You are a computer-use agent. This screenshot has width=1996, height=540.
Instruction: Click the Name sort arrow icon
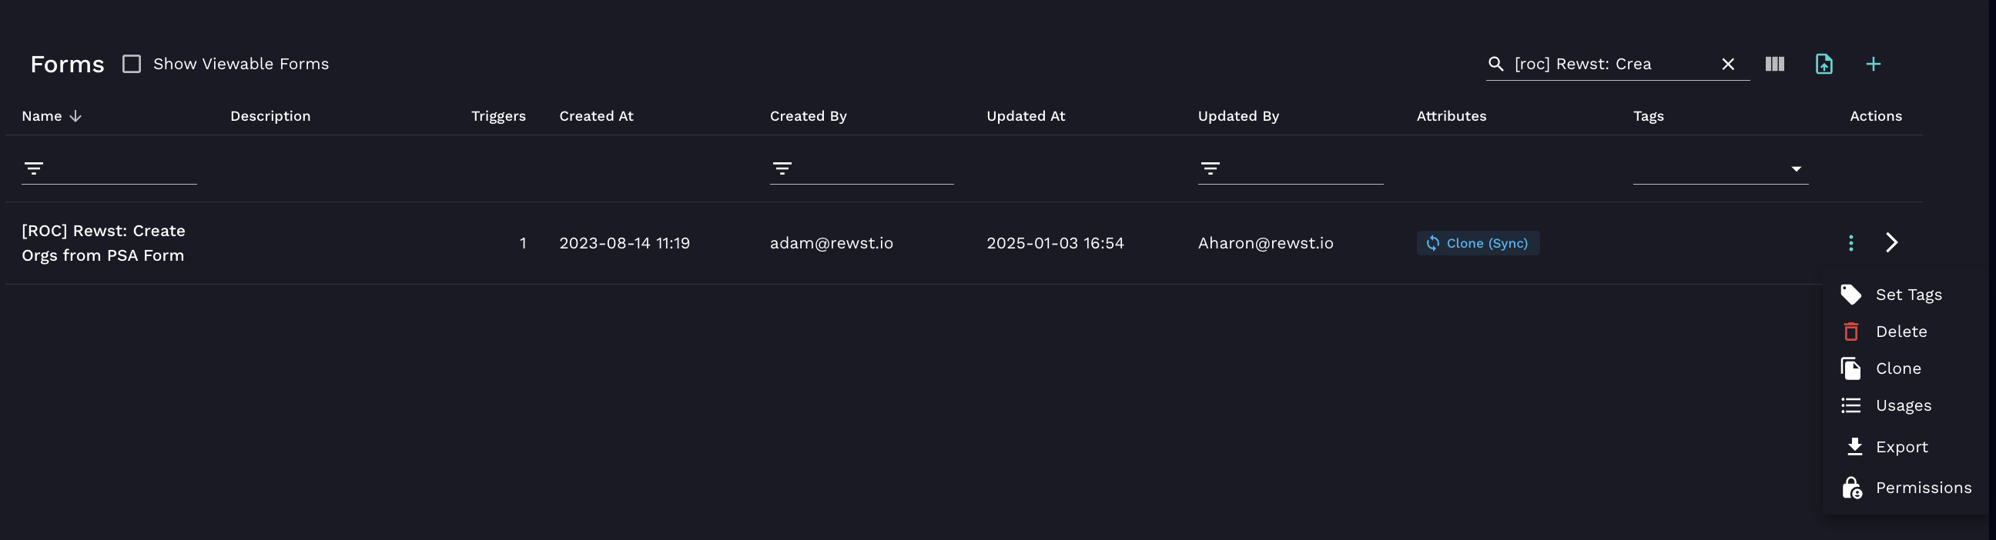pos(75,116)
